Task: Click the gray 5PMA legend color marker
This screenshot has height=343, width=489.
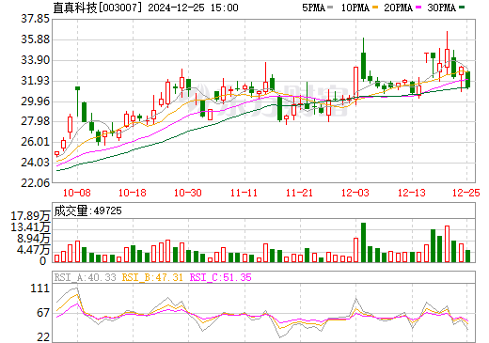Action: [330, 8]
